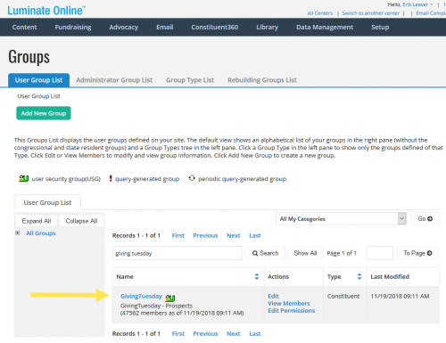Open the Advocacy menu
This screenshot has height=343, width=446.
pyautogui.click(x=123, y=27)
